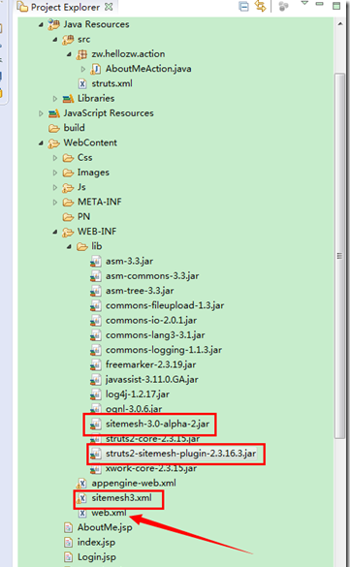The width and height of the screenshot is (350, 567).
Task: Select the Project Explorer tab
Action: coord(66,7)
